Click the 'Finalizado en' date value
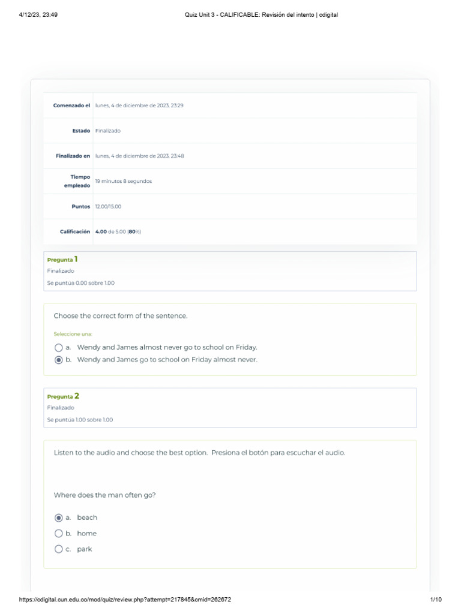 [x=139, y=156]
